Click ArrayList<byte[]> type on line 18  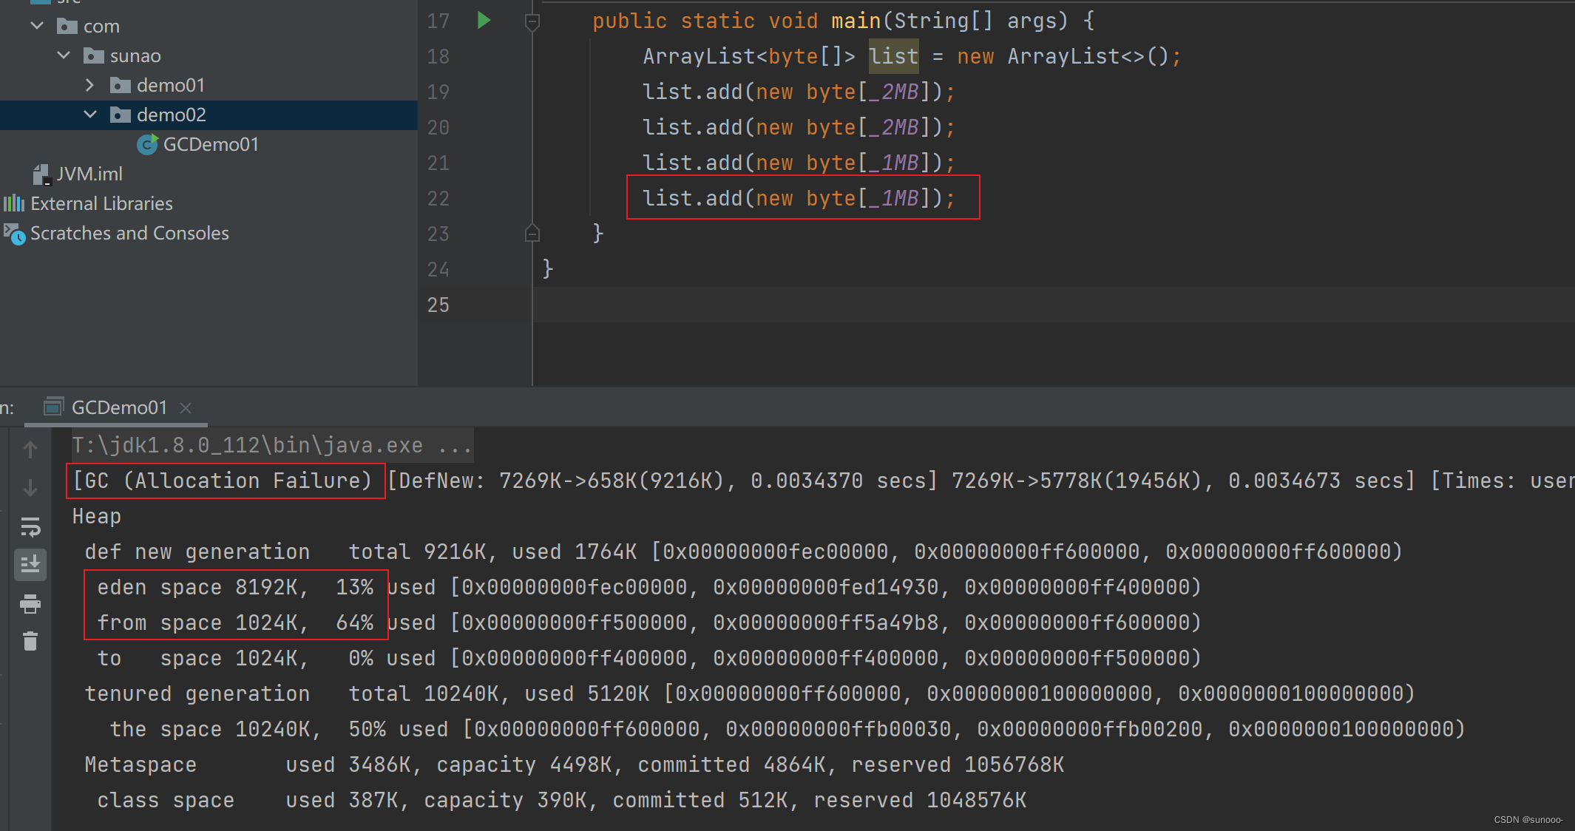749,56
